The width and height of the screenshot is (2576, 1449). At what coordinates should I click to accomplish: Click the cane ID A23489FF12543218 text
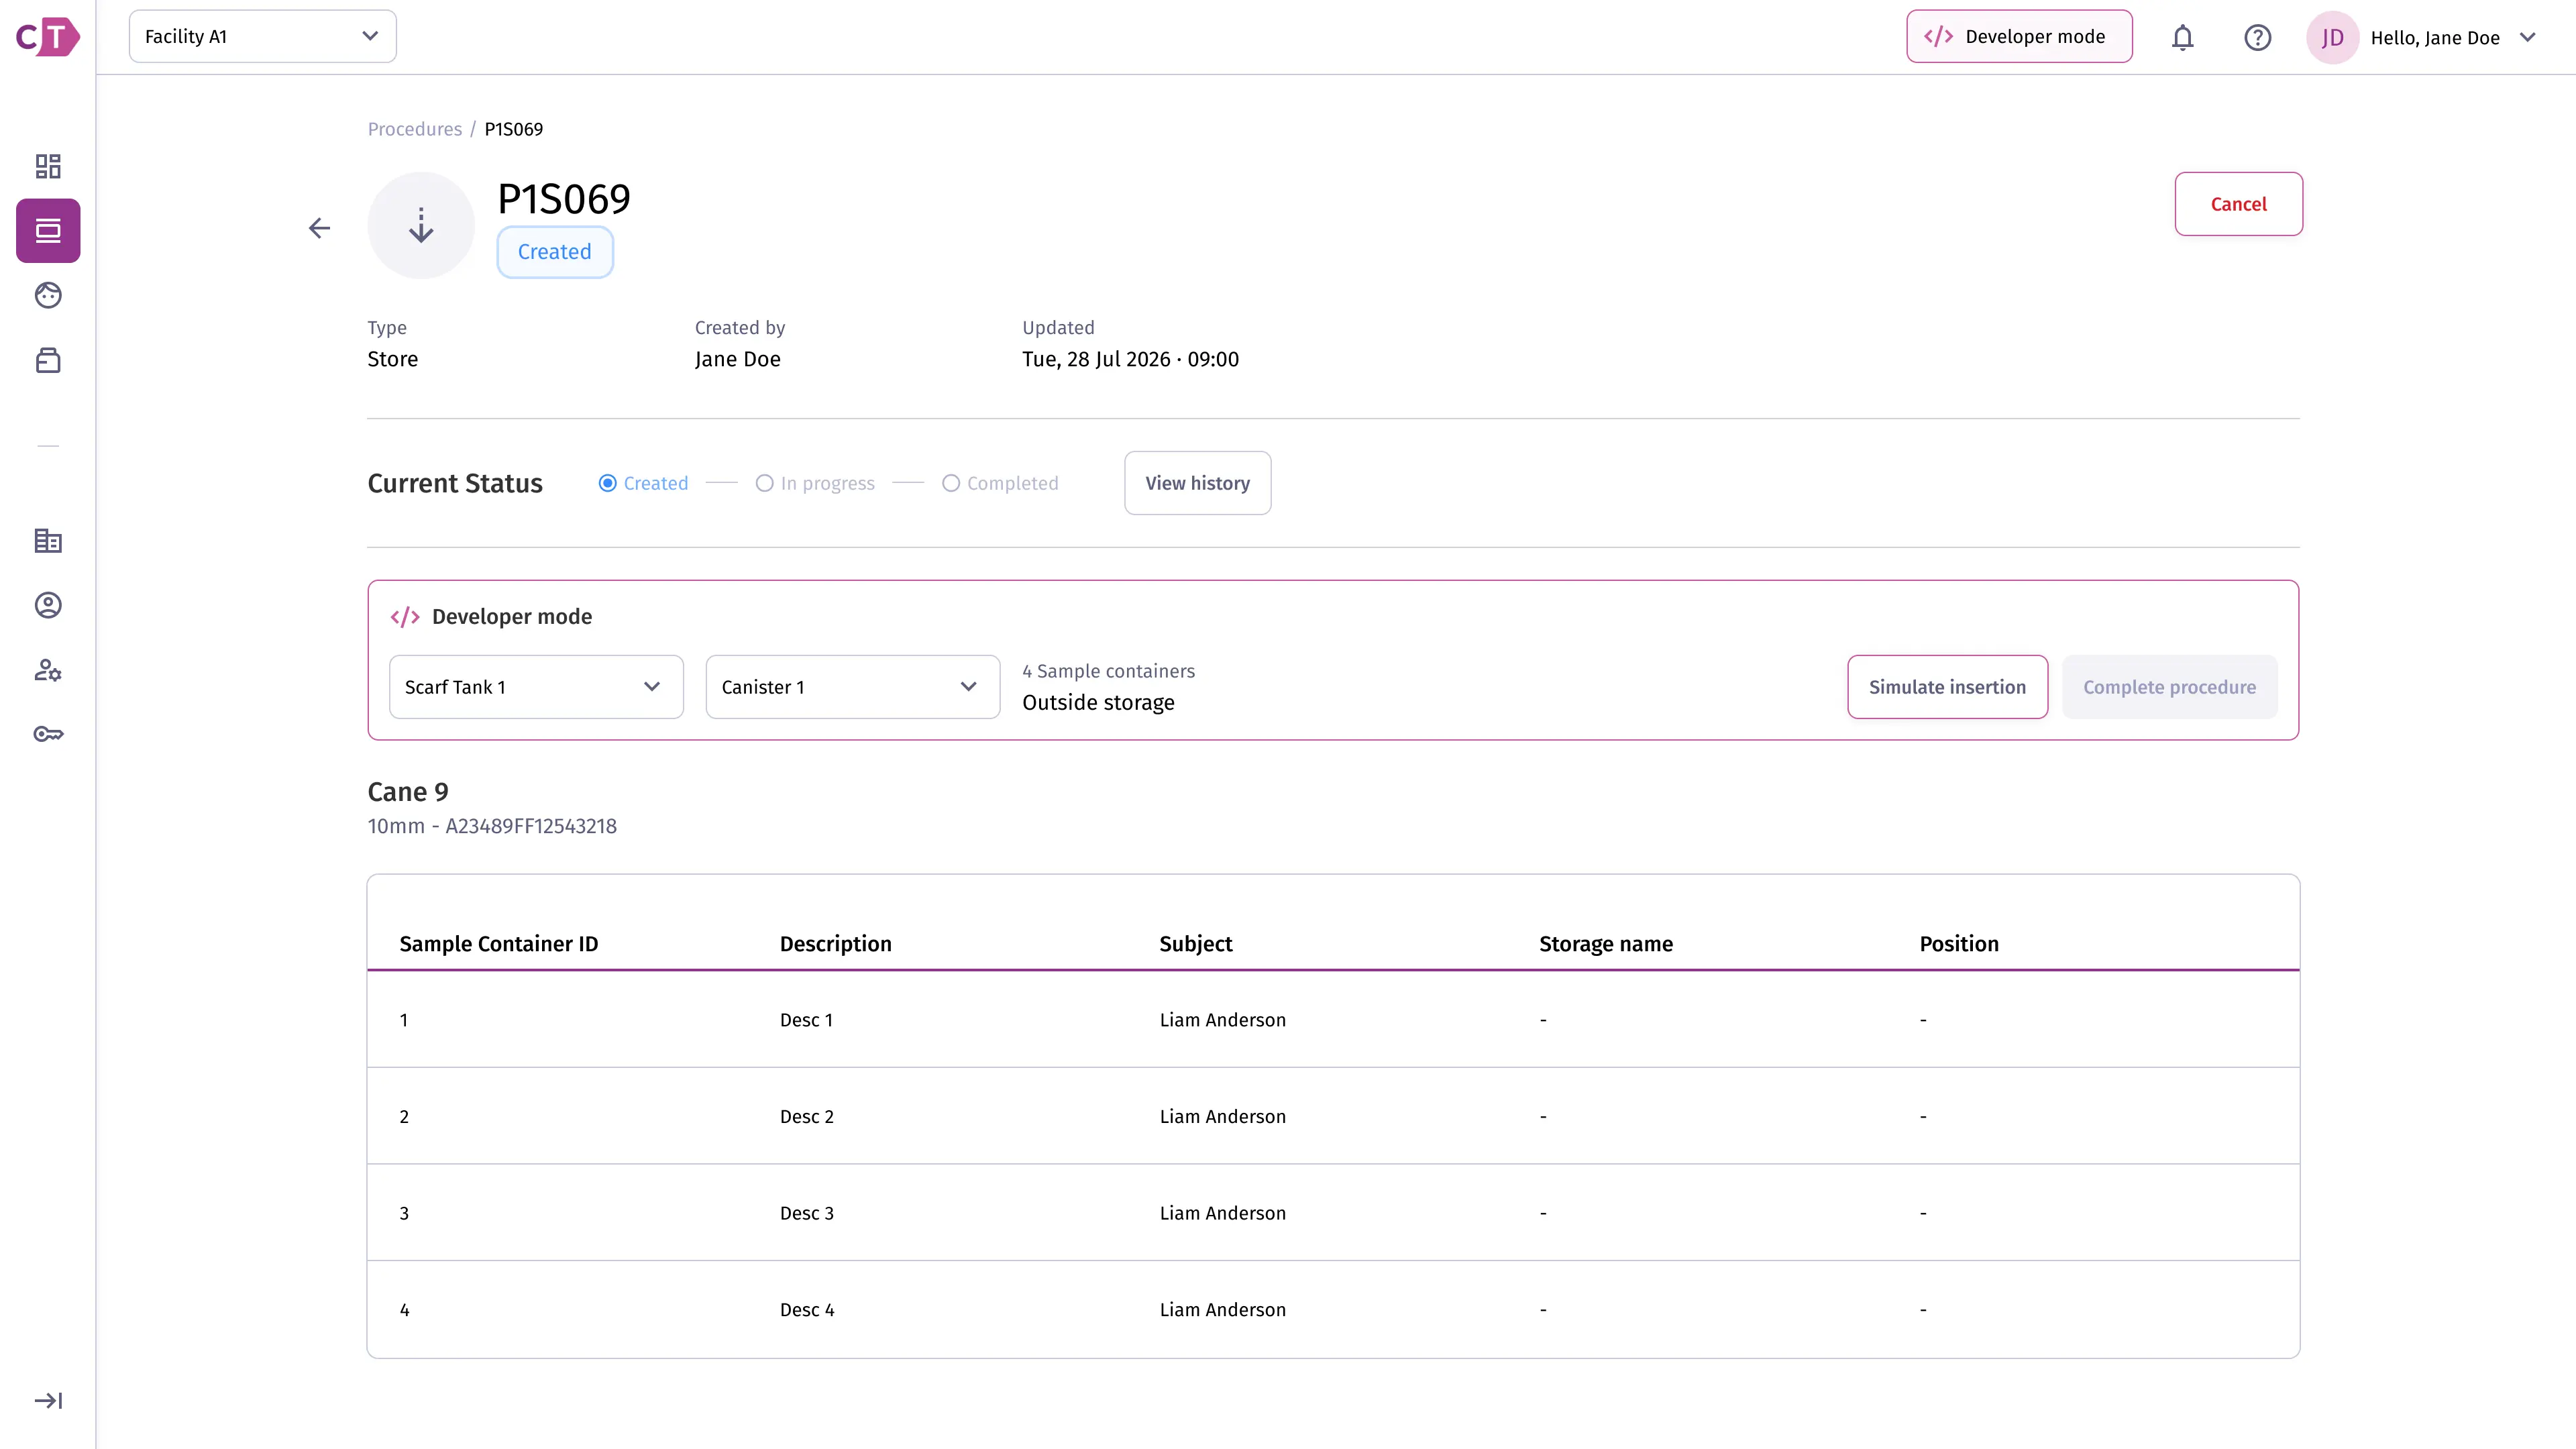point(530,826)
